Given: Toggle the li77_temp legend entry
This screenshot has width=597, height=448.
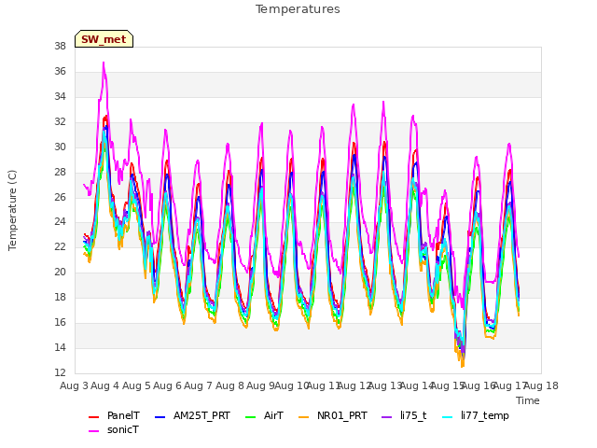Looking at the screenshot, I should tap(476, 415).
